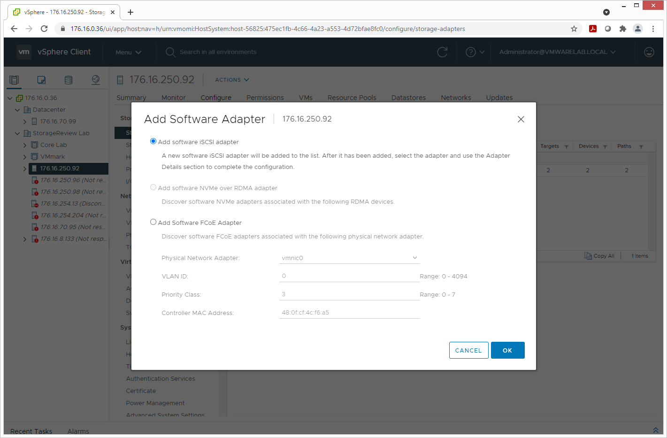Screen dimensions: 667x438
Task: Select Add Software FCoE Adapter radio
Action: click(x=153, y=222)
